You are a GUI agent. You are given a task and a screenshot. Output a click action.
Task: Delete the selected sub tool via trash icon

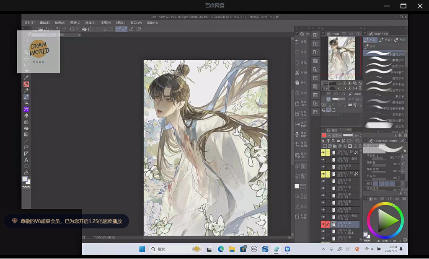pos(405,135)
